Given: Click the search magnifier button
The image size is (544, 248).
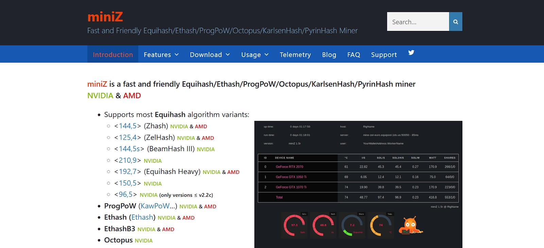Looking at the screenshot, I should (x=456, y=22).
